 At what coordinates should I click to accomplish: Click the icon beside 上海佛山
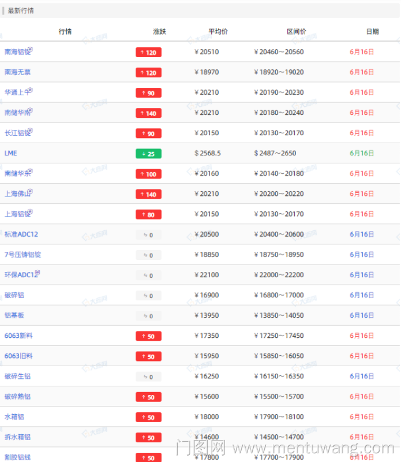click(x=31, y=191)
